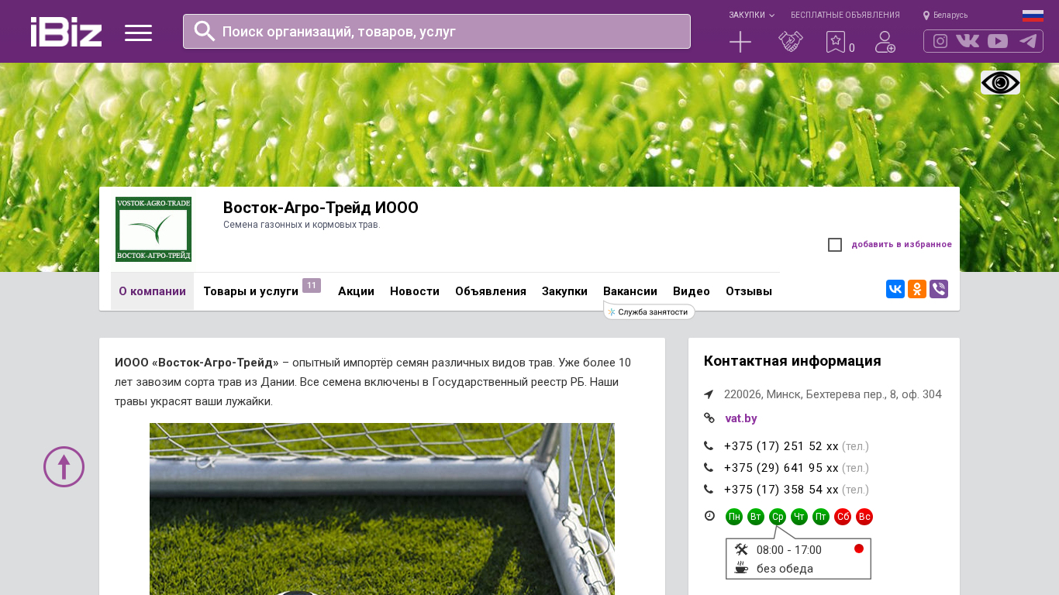Open the «Вакансии» tab

(630, 291)
